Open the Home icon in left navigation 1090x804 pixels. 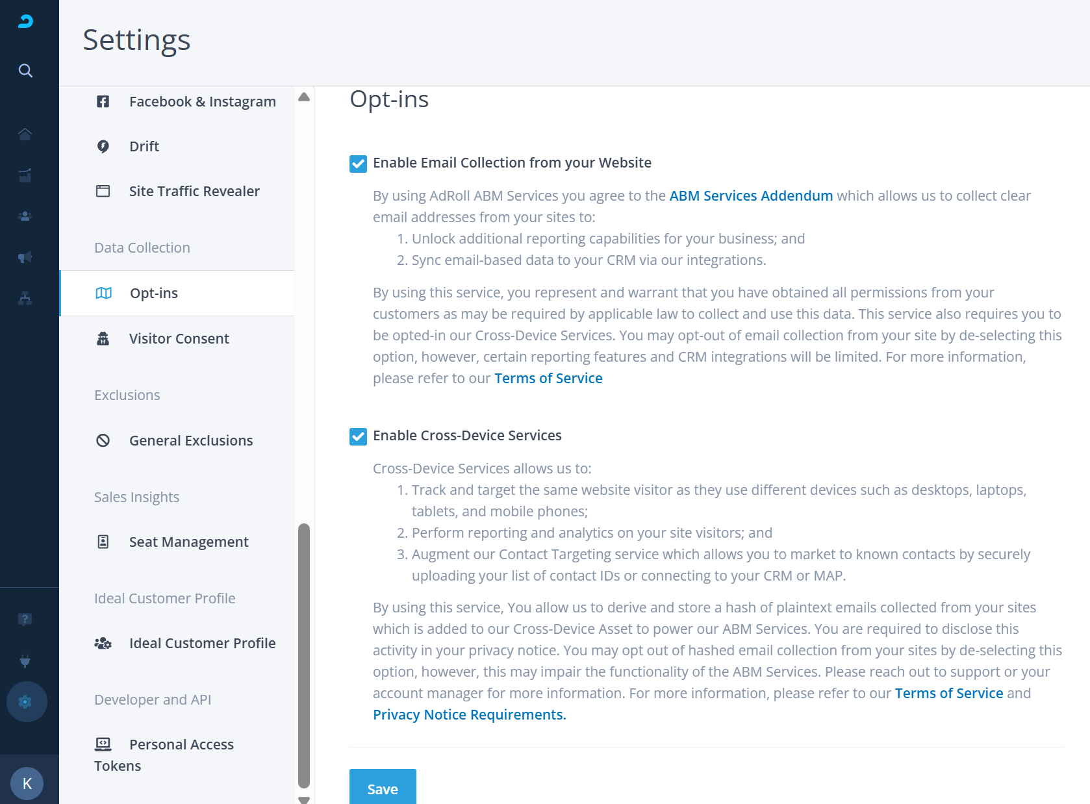[25, 134]
